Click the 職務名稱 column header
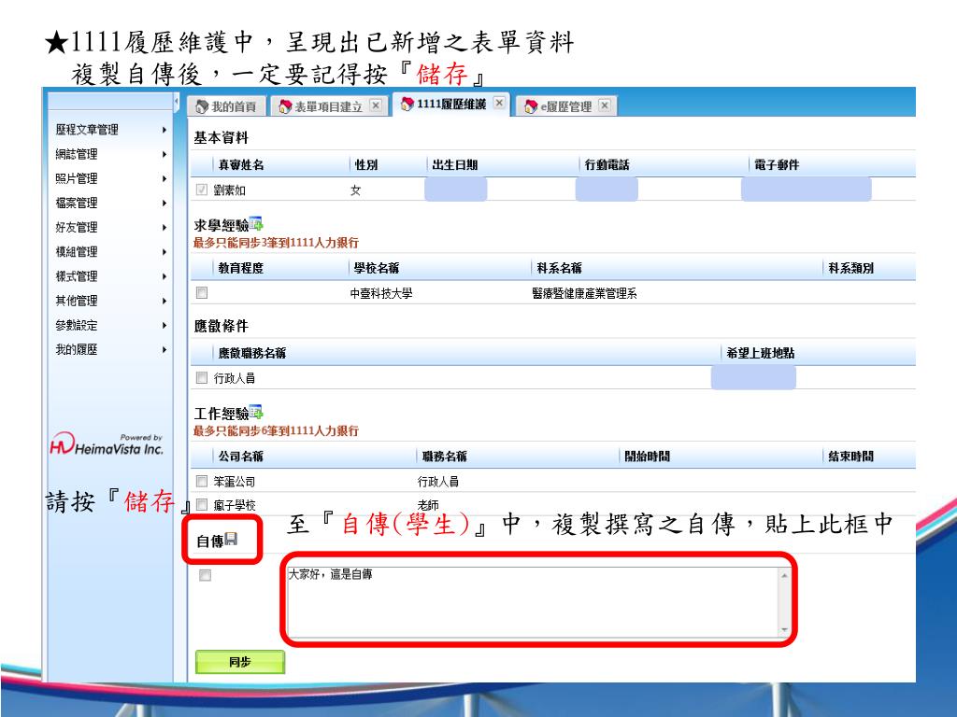Screen dimensions: 957x717 pyautogui.click(x=444, y=456)
